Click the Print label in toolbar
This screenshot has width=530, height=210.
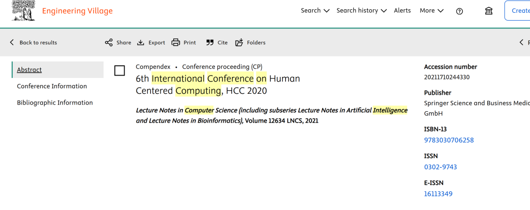189,43
